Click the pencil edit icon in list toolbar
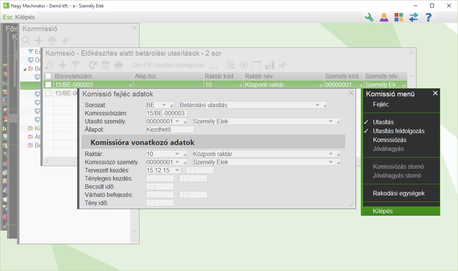Viewport: 458px width, 271px height. (x=49, y=65)
